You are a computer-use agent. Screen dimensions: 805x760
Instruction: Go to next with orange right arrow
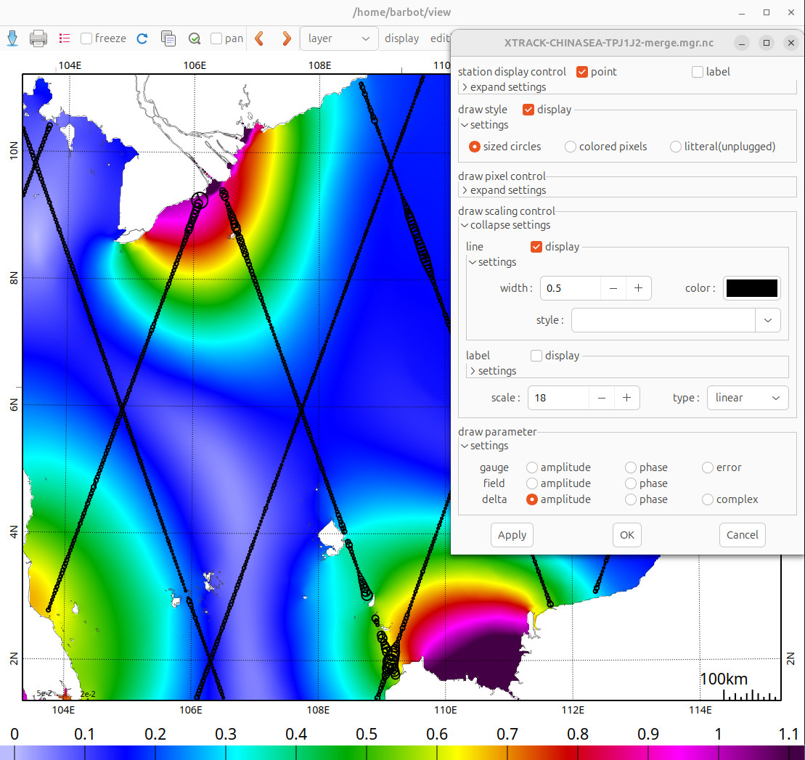click(x=287, y=38)
